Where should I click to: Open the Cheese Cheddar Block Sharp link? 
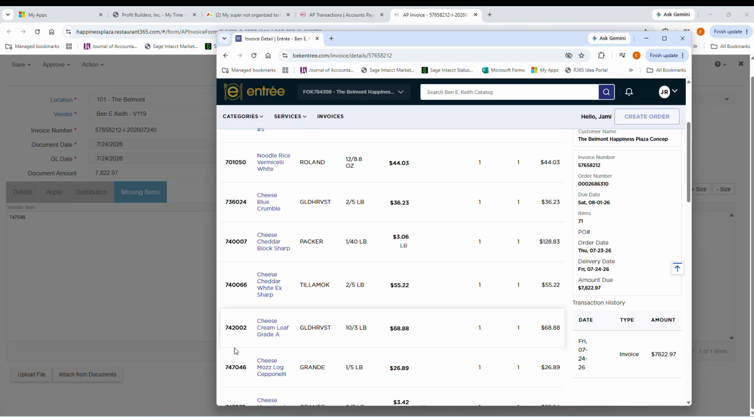pos(274,242)
